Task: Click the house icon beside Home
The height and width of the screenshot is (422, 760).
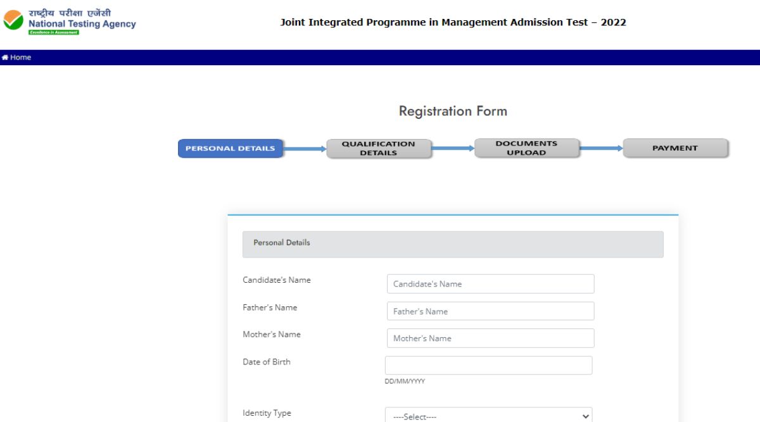Action: [x=5, y=58]
